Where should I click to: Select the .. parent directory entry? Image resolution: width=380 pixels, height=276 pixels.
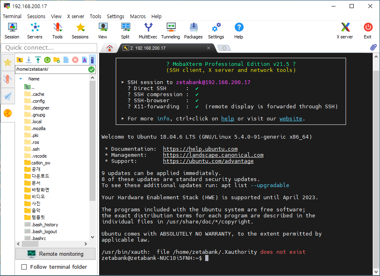[29, 87]
